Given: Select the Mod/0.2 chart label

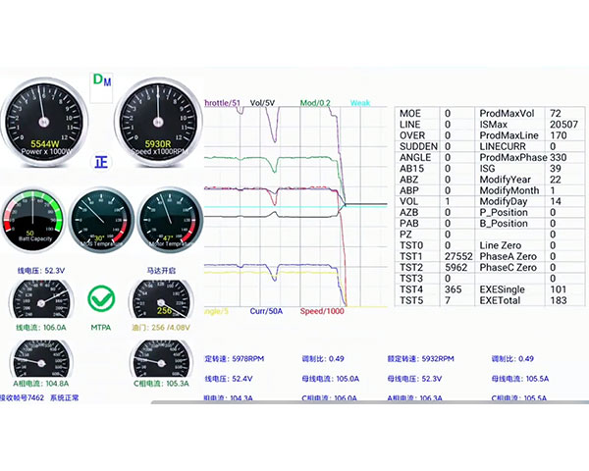Looking at the screenshot, I should pyautogui.click(x=315, y=102).
